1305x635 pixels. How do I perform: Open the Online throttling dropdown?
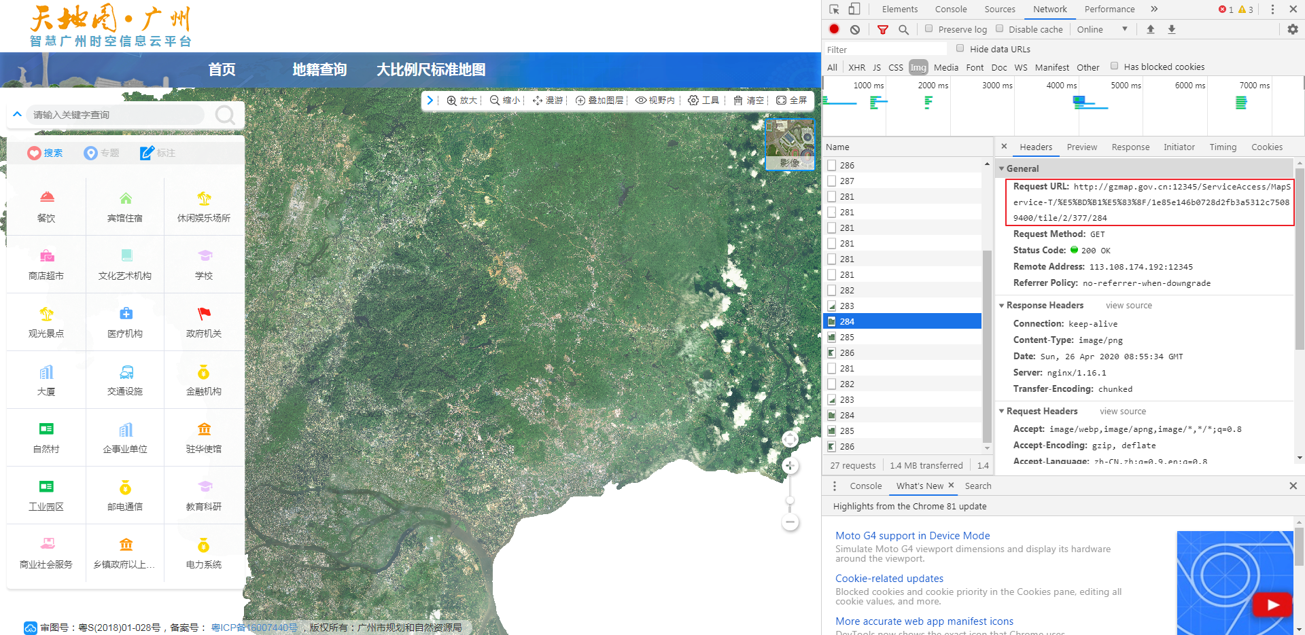pos(1102,29)
